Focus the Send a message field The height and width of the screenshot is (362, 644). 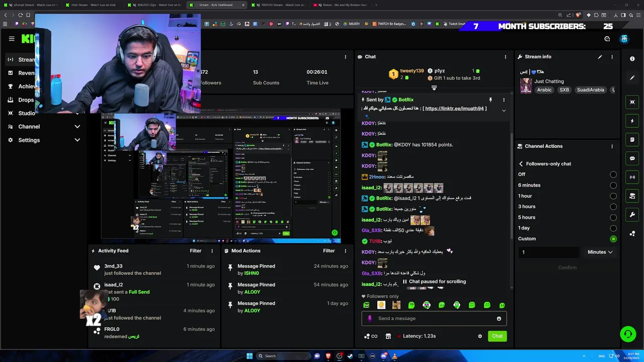(x=434, y=318)
